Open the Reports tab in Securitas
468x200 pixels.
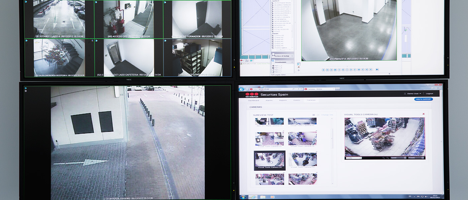pos(283,100)
